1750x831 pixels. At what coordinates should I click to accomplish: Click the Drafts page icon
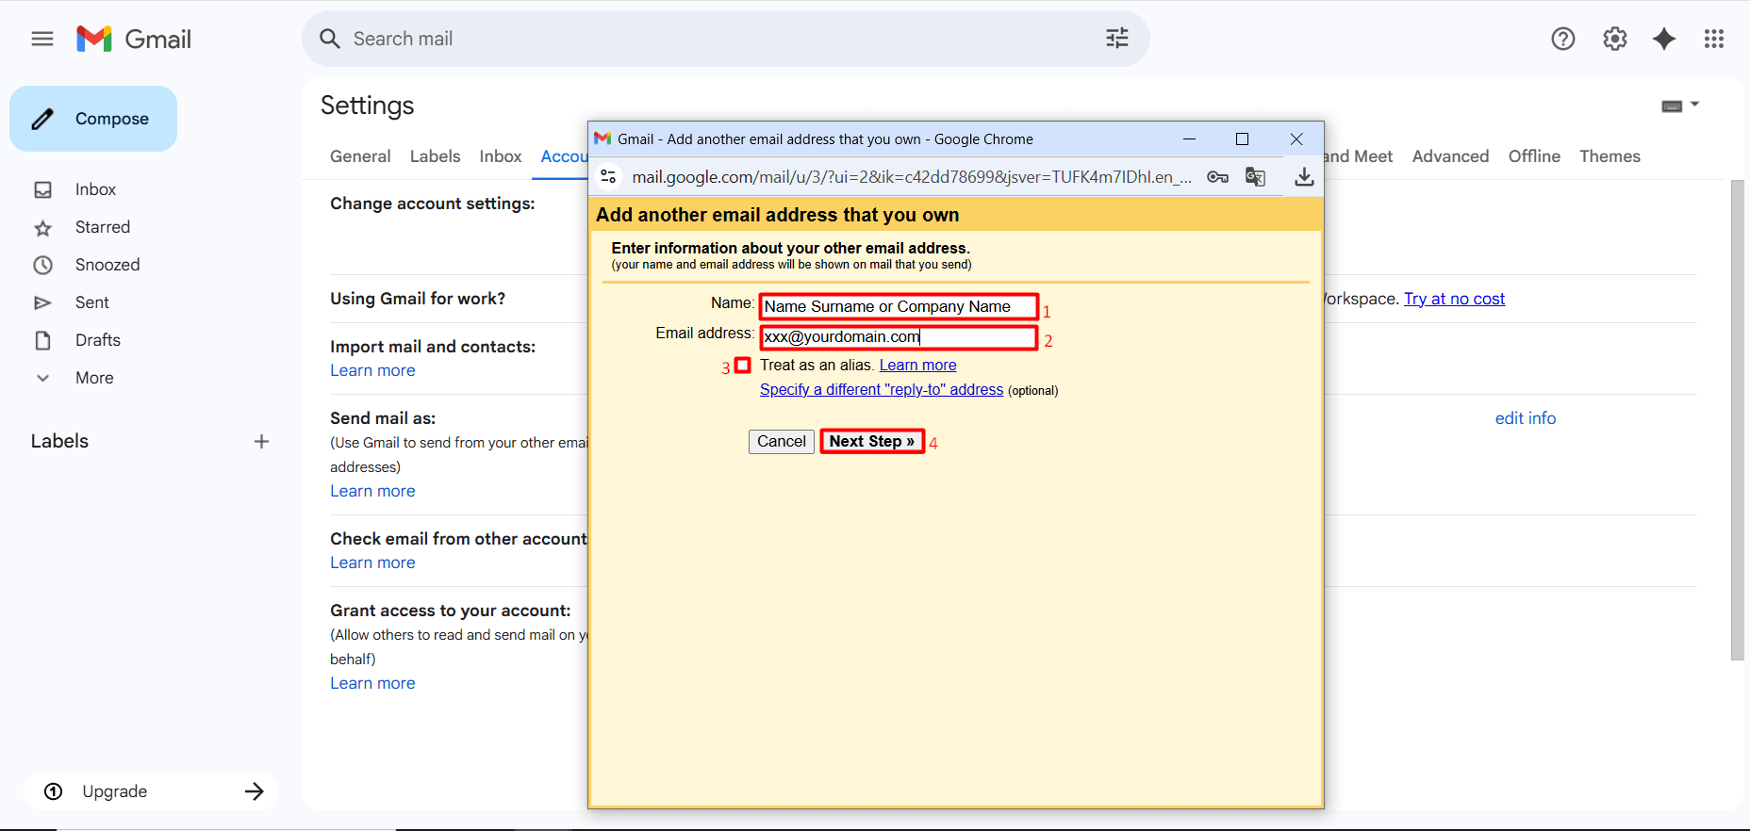pyautogui.click(x=43, y=340)
